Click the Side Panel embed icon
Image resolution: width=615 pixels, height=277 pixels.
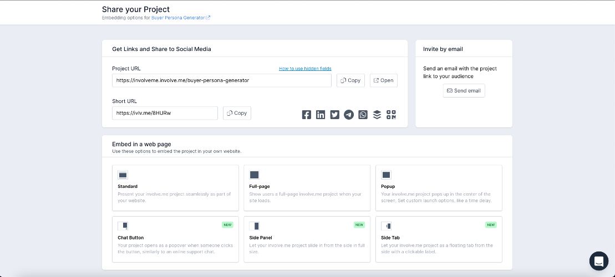(x=254, y=226)
